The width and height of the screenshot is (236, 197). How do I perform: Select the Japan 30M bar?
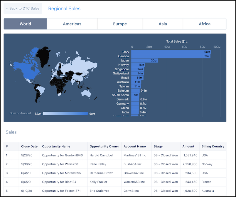(144, 61)
